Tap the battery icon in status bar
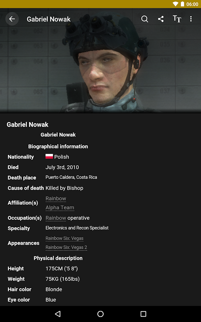The width and height of the screenshot is (201, 322). [x=182, y=4]
